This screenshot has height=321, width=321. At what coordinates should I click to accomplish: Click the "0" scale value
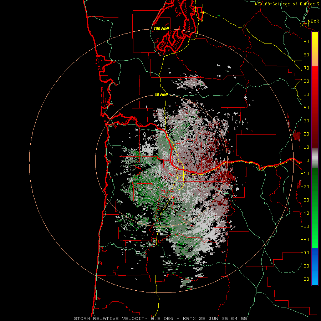(x=308, y=160)
